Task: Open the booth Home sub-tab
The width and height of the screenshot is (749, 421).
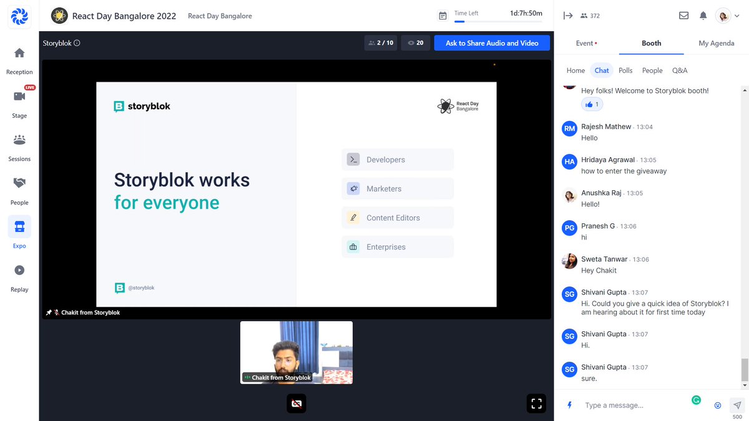Action: (x=575, y=70)
